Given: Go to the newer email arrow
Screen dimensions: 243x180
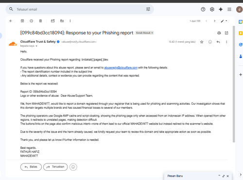Looking at the screenshot, I should coord(207,21).
